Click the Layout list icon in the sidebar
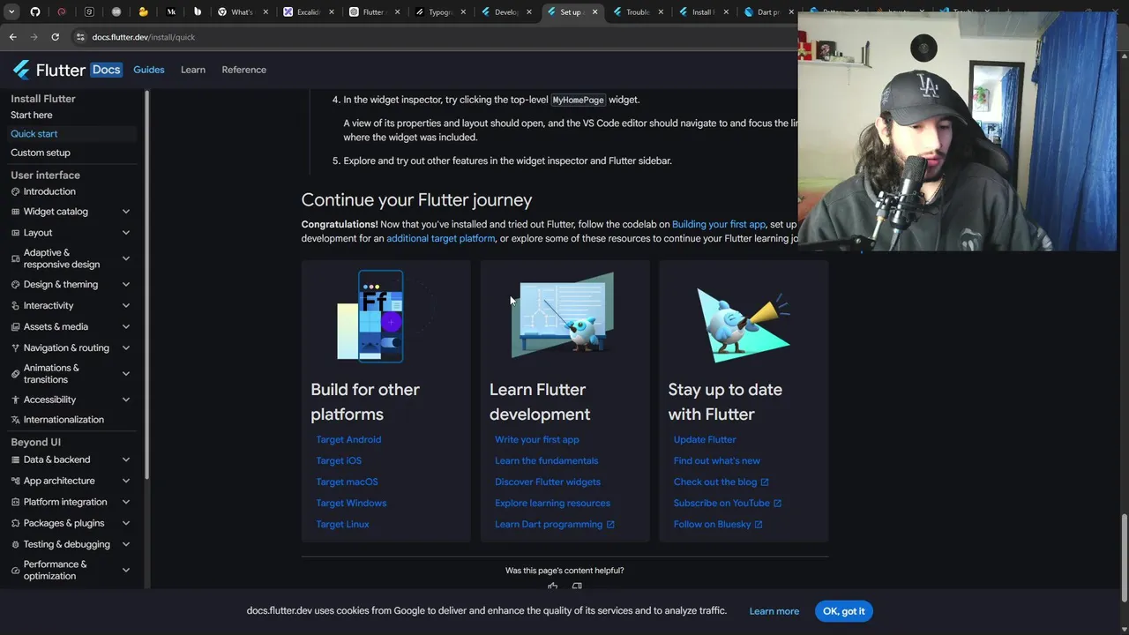This screenshot has height=635, width=1129. point(15,233)
